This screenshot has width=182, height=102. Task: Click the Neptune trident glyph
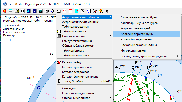(x=175, y=92)
